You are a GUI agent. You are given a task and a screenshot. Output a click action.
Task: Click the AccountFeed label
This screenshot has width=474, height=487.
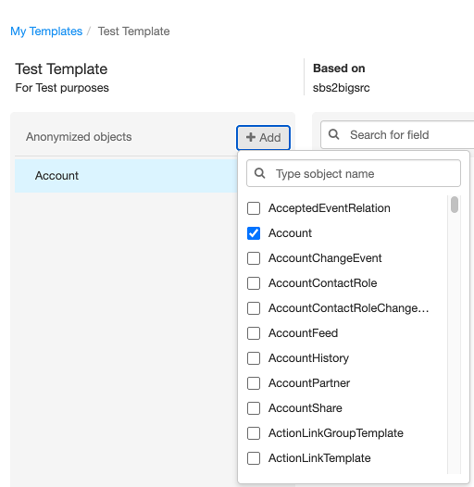(x=303, y=333)
